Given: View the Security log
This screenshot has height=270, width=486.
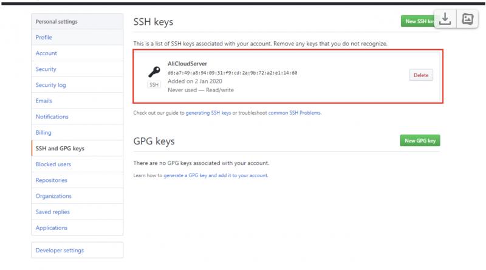Looking at the screenshot, I should tap(51, 85).
